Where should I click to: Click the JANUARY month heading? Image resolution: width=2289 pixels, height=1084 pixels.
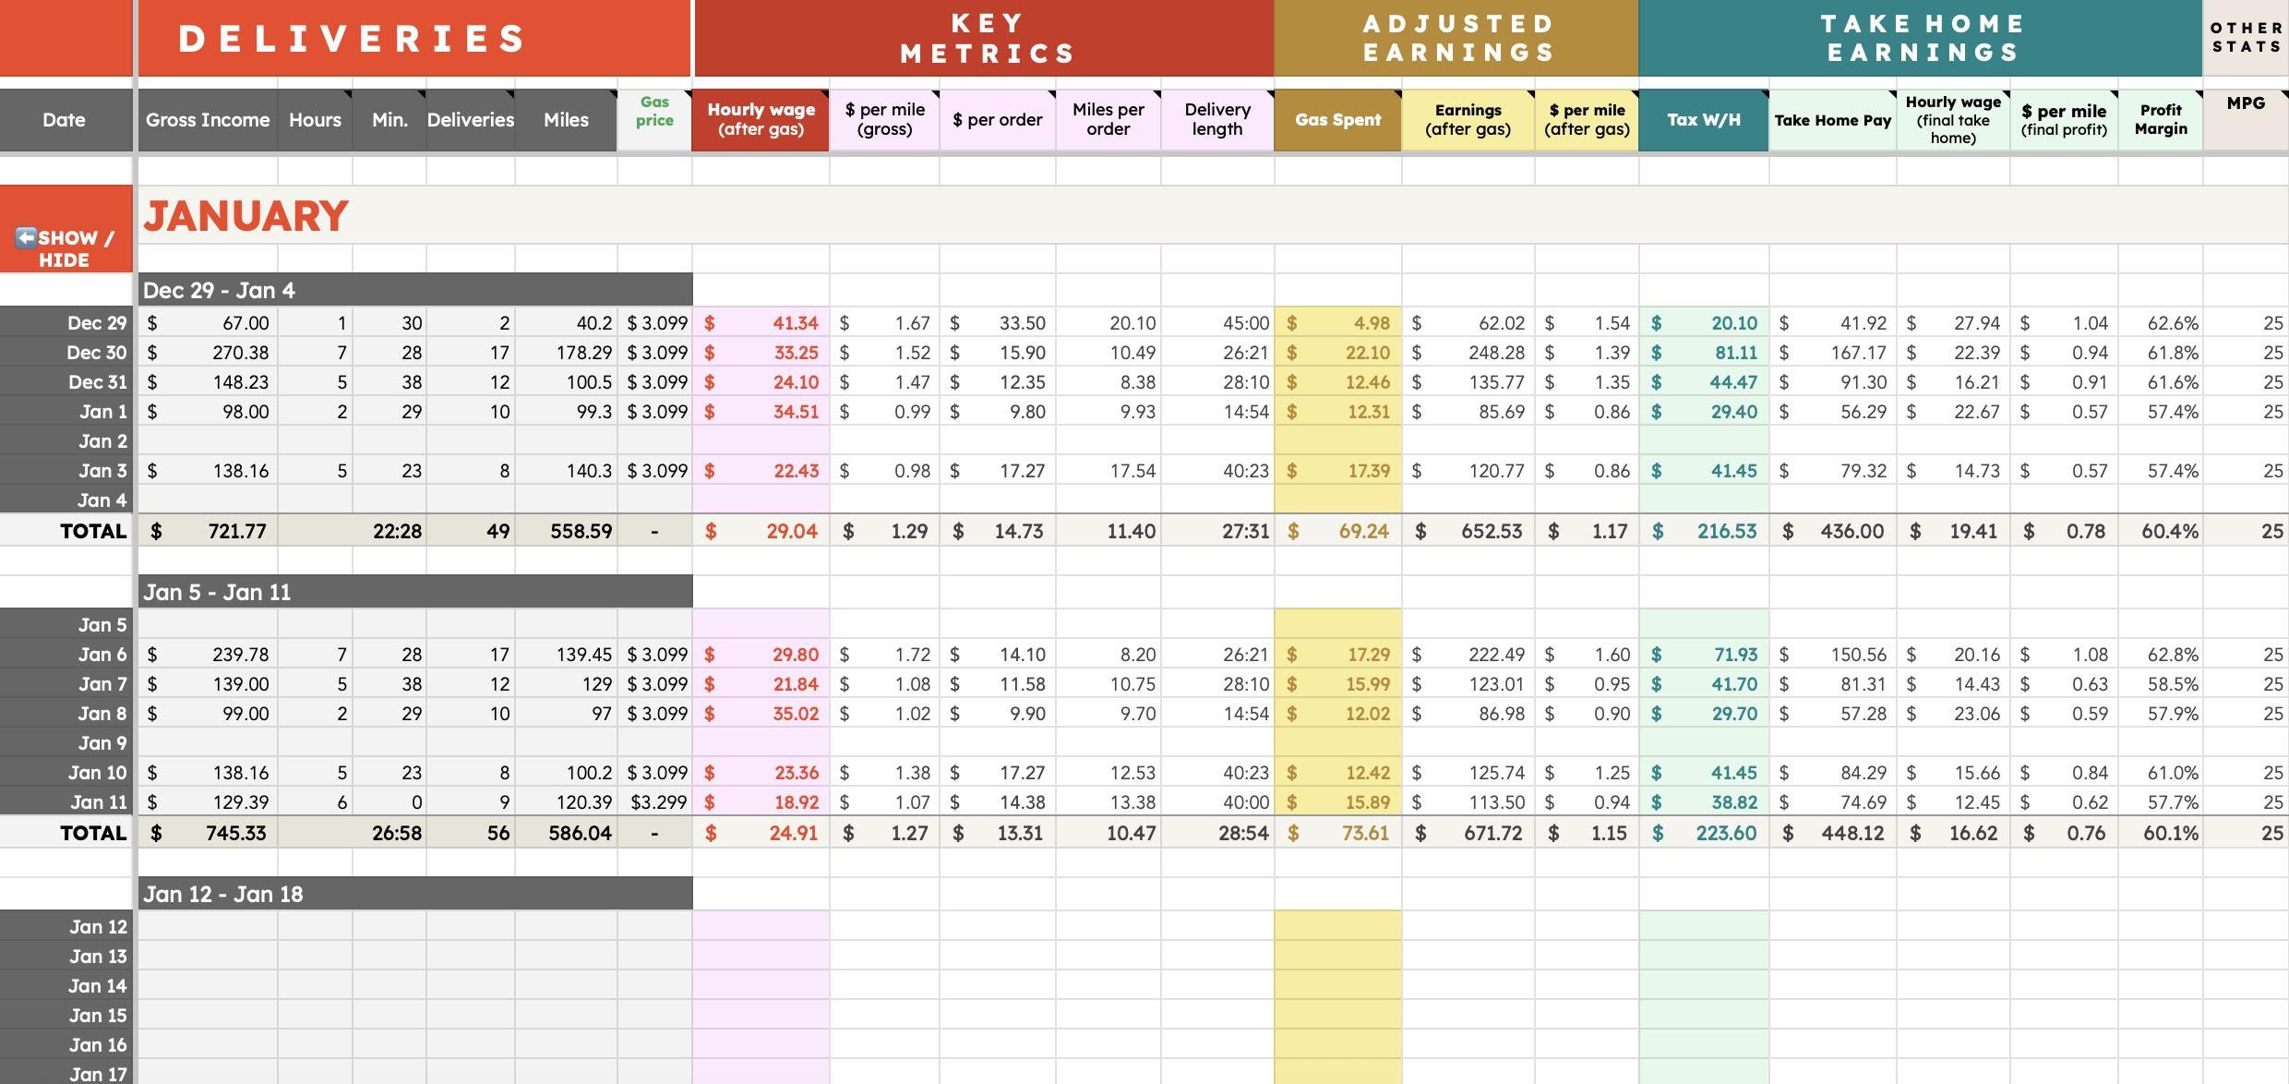point(246,216)
